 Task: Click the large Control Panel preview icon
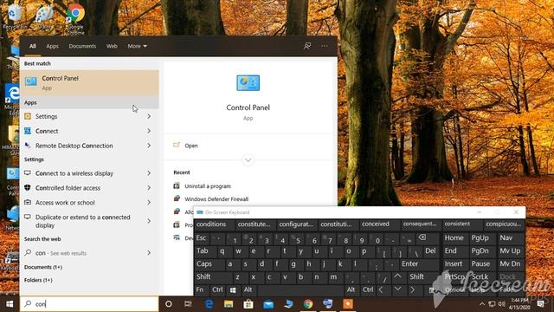click(248, 83)
